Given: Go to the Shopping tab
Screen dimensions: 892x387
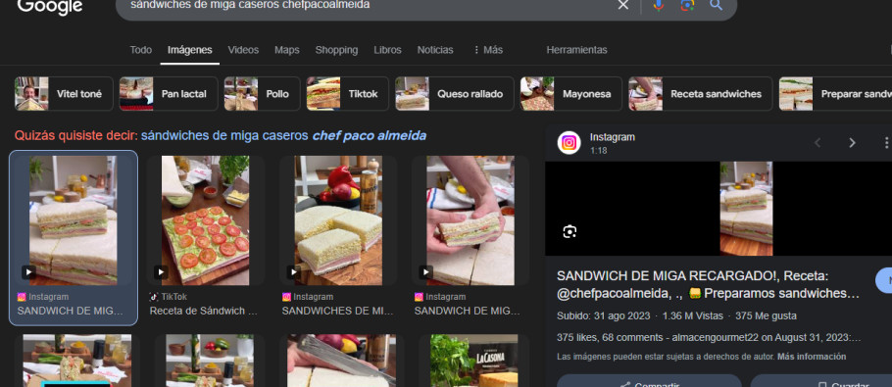Looking at the screenshot, I should [336, 50].
